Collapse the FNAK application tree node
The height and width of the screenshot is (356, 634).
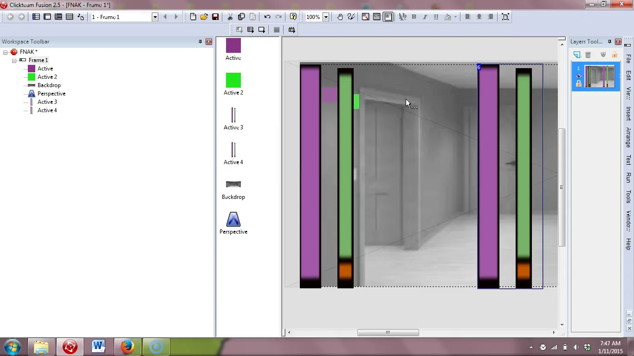click(6, 52)
